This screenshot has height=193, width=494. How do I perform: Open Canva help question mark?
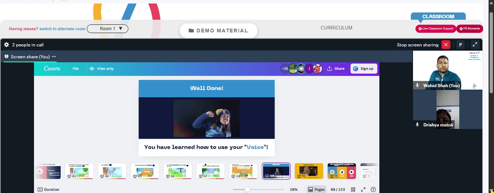373,190
